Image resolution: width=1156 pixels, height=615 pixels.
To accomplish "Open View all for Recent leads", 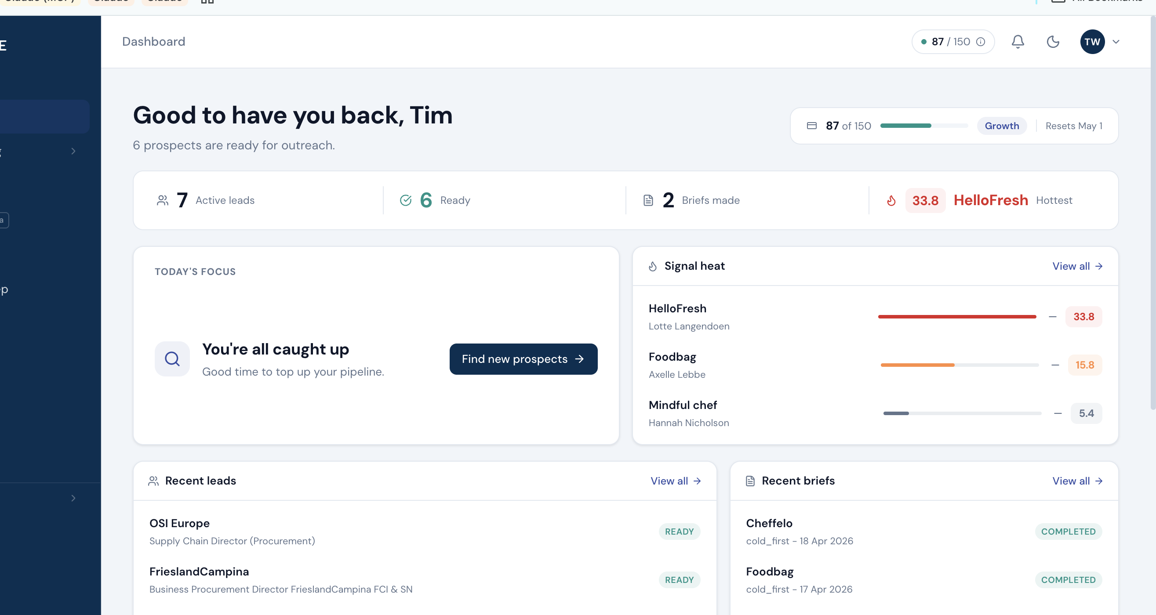I will (x=676, y=481).
